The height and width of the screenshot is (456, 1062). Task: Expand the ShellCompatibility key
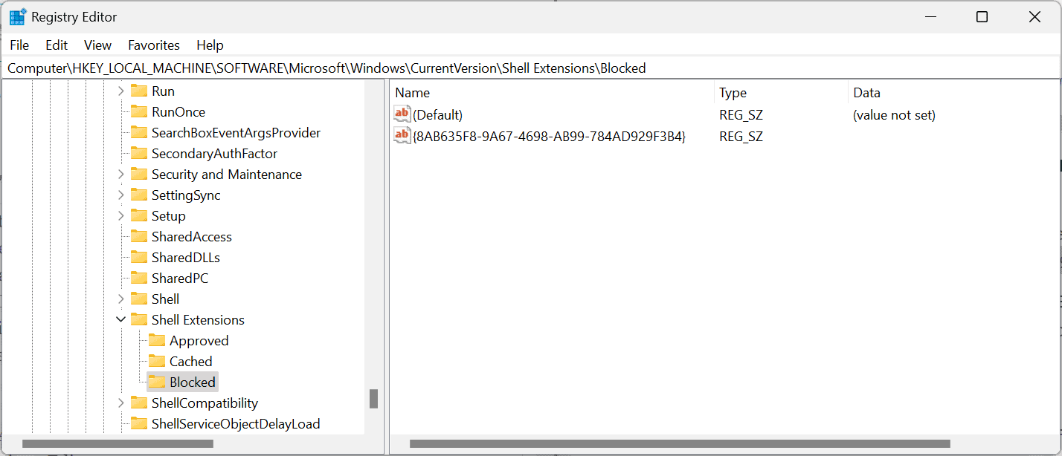pos(121,403)
